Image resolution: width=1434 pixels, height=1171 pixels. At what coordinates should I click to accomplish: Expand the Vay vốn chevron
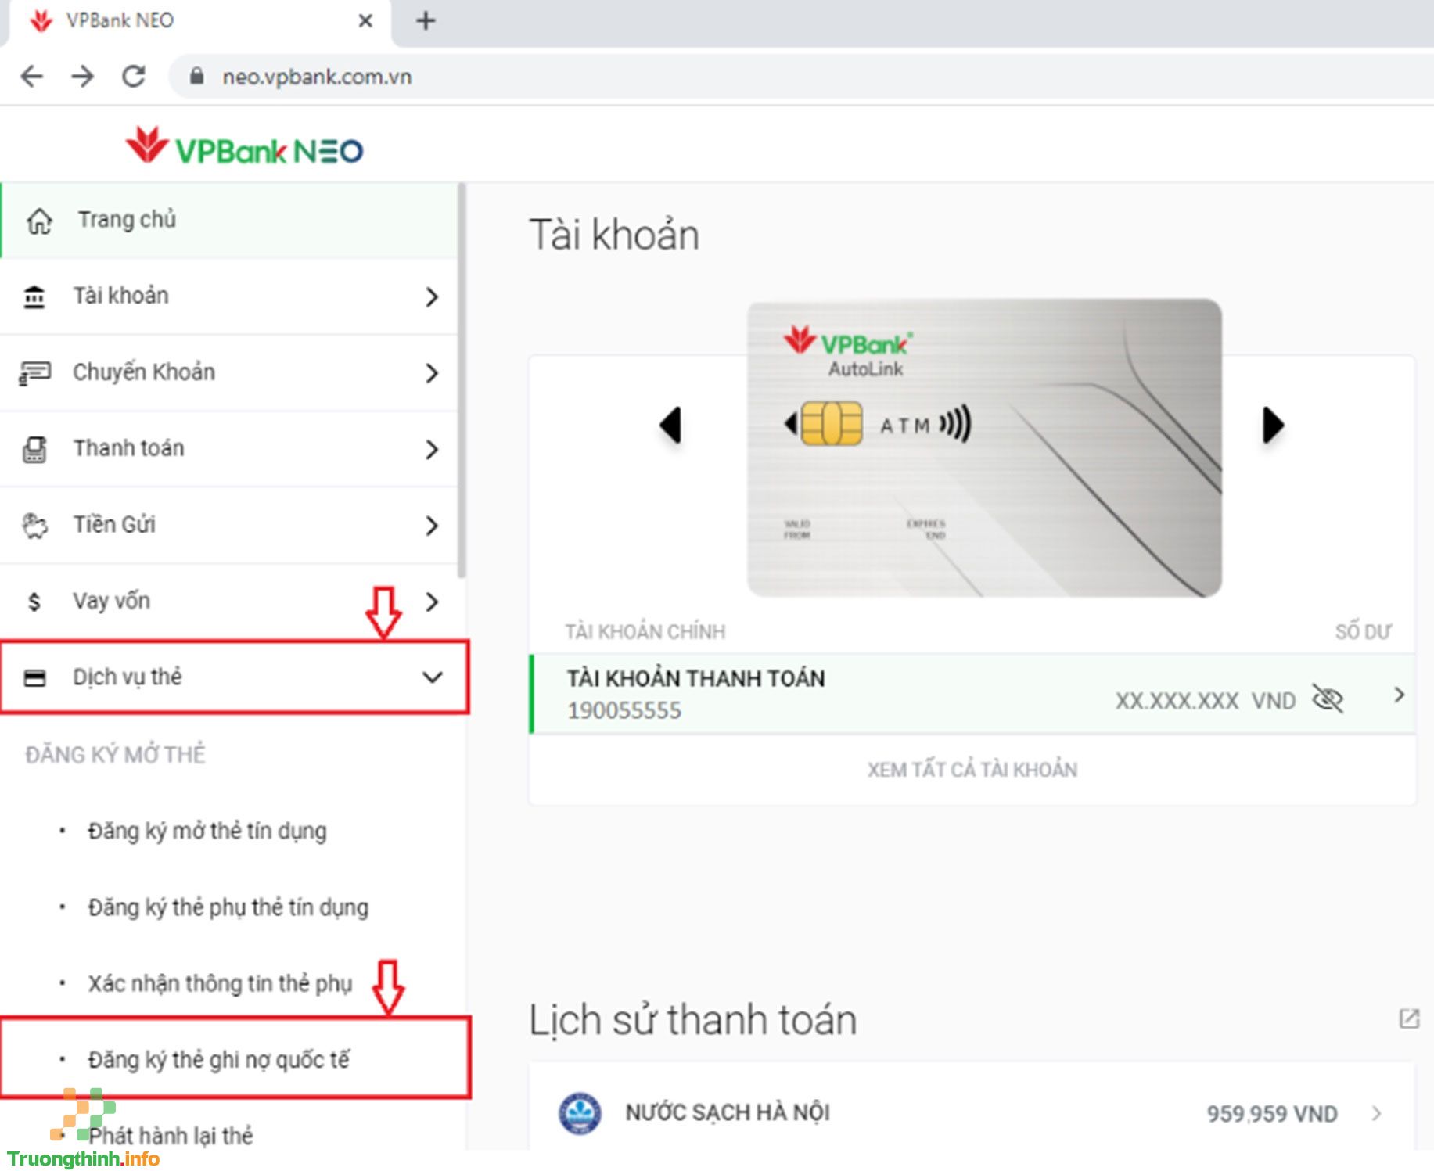[x=431, y=602]
